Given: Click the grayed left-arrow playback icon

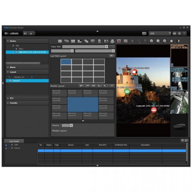Looking at the screenshot, I should 132,41.
